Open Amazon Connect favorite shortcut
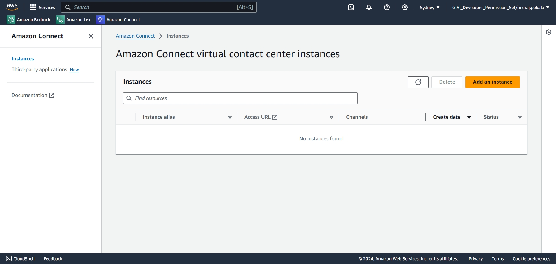Screen dimensions: 556x264 pos(118,19)
